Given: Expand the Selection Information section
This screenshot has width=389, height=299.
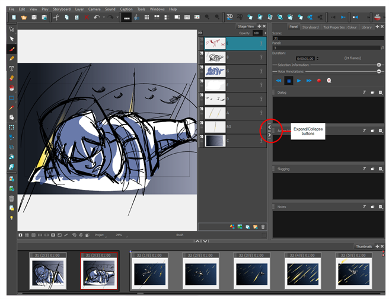Looking at the screenshot, I should tap(379, 65).
